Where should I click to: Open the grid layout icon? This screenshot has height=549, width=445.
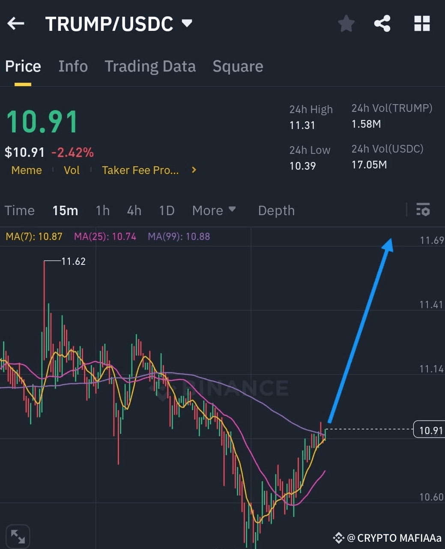422,24
